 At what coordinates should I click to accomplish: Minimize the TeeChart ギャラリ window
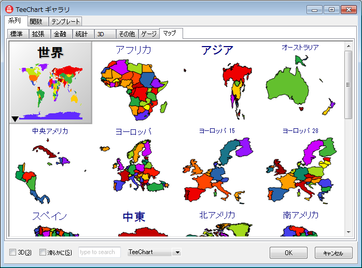(314, 10)
